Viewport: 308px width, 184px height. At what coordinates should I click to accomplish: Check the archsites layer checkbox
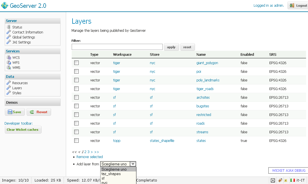[x=76, y=97]
